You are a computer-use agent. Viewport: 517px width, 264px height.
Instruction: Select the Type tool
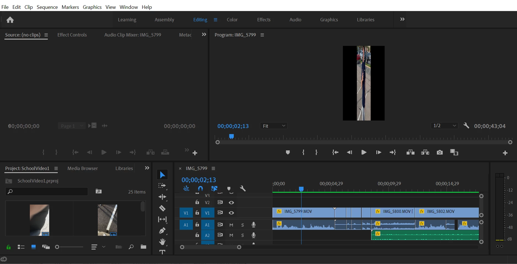tap(162, 252)
